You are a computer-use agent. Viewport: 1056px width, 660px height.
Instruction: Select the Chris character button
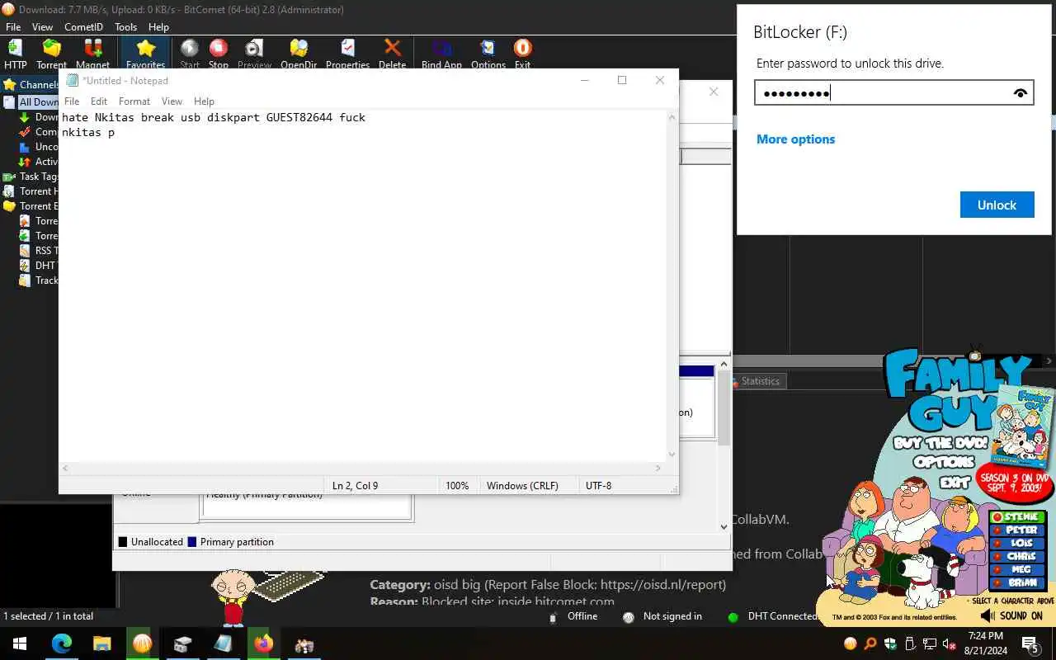[x=1017, y=557]
